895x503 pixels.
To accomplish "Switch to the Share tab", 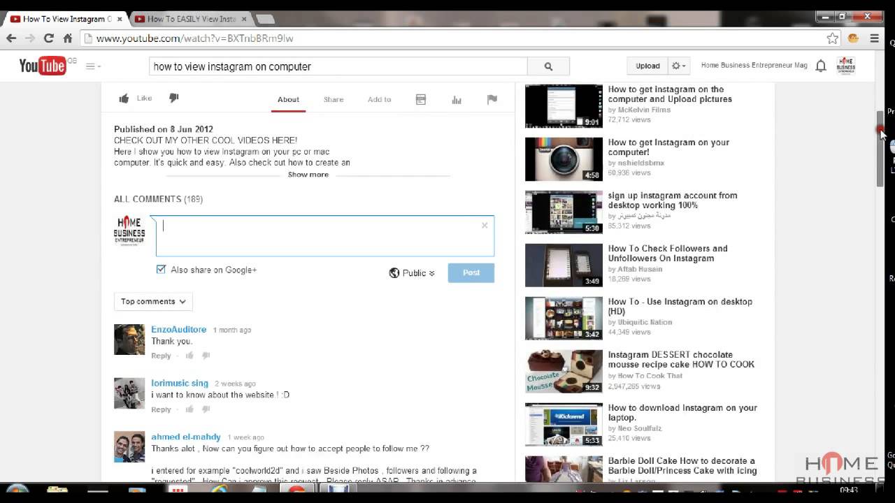I will tap(334, 99).
